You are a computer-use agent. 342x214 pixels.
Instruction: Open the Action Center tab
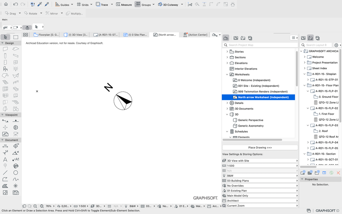[x=195, y=35]
